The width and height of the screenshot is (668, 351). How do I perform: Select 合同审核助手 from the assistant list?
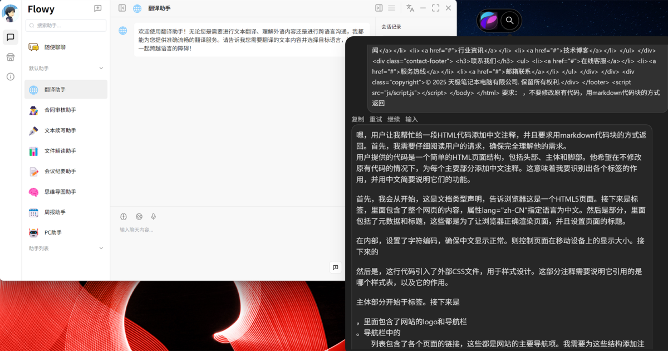[x=60, y=110]
